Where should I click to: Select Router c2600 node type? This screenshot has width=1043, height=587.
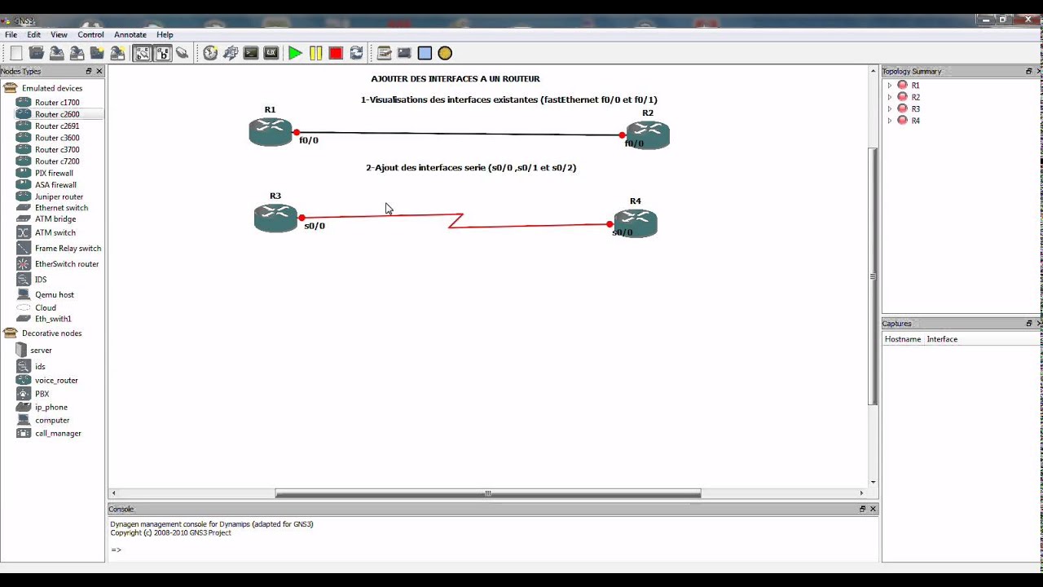[57, 114]
